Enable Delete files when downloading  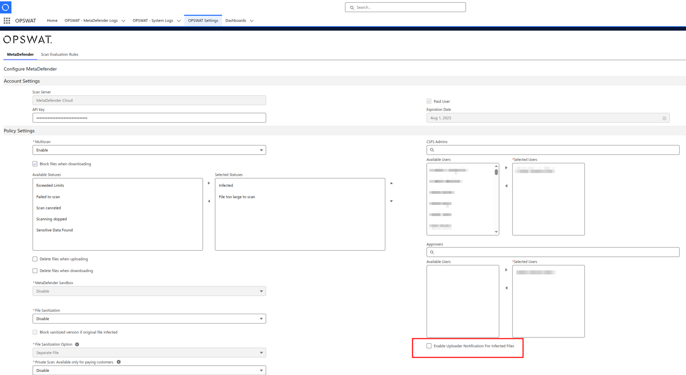[35, 271]
